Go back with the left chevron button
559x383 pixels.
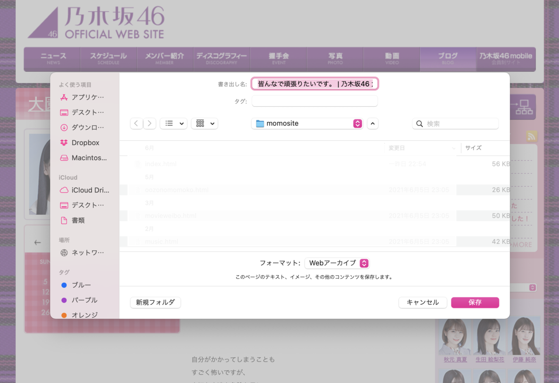pos(136,123)
